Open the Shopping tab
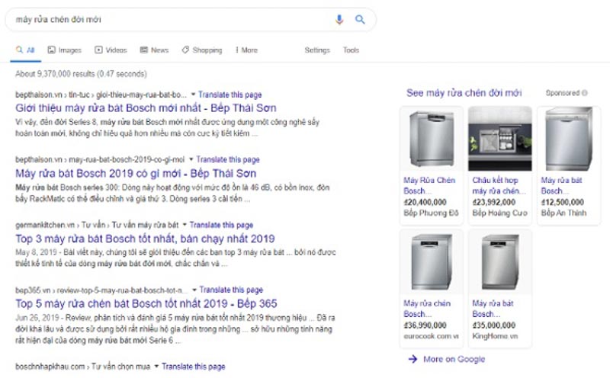This screenshot has height=378, width=610. (202, 50)
